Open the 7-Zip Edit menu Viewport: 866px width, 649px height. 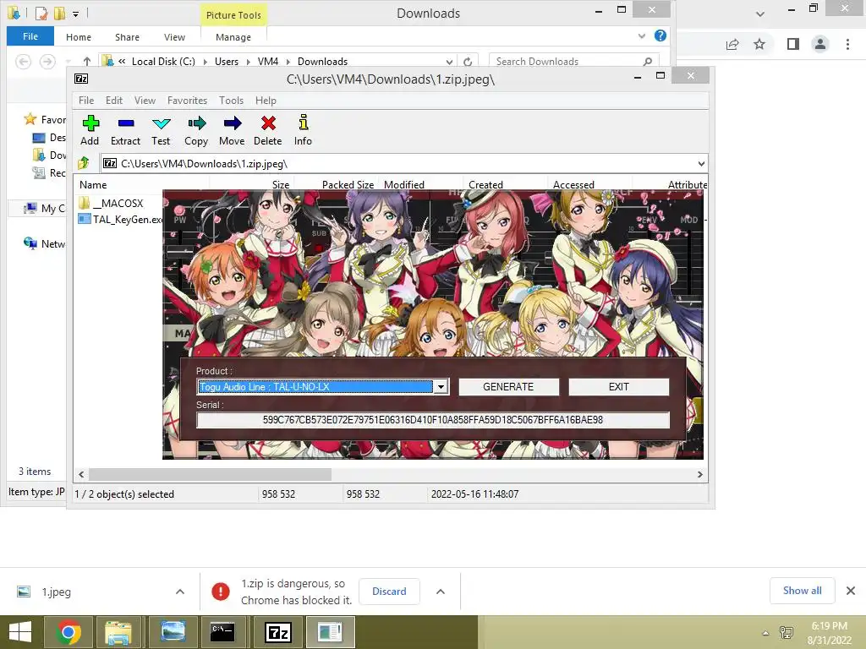[x=114, y=101]
